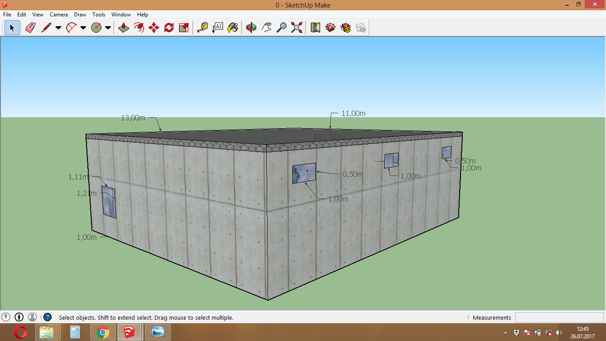Pick the Tape Measure tool

202,28
